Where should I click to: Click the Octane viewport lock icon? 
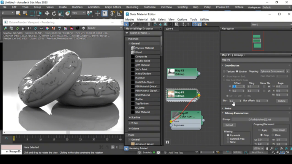23,28
